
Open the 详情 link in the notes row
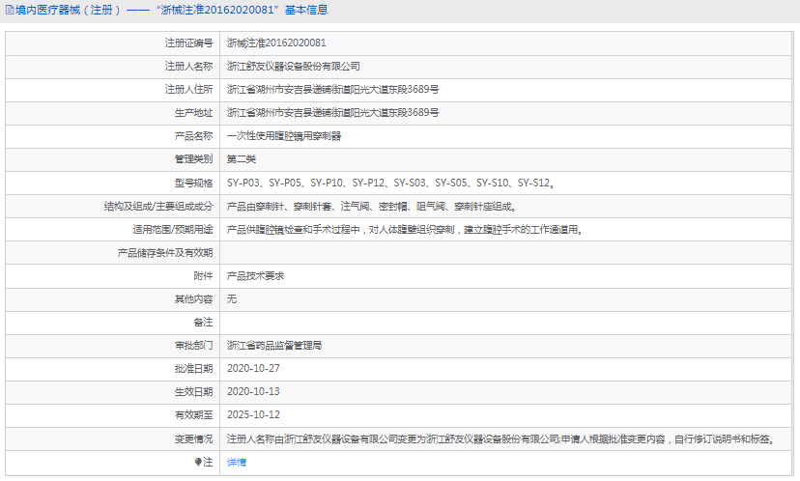tap(237, 462)
